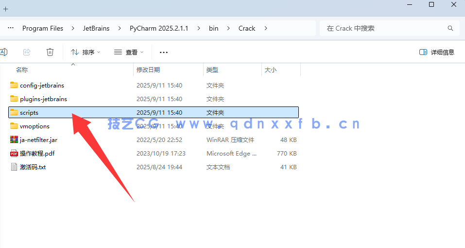
Task: Click the PDF icon of 操作教程.pdf
Action: point(14,153)
